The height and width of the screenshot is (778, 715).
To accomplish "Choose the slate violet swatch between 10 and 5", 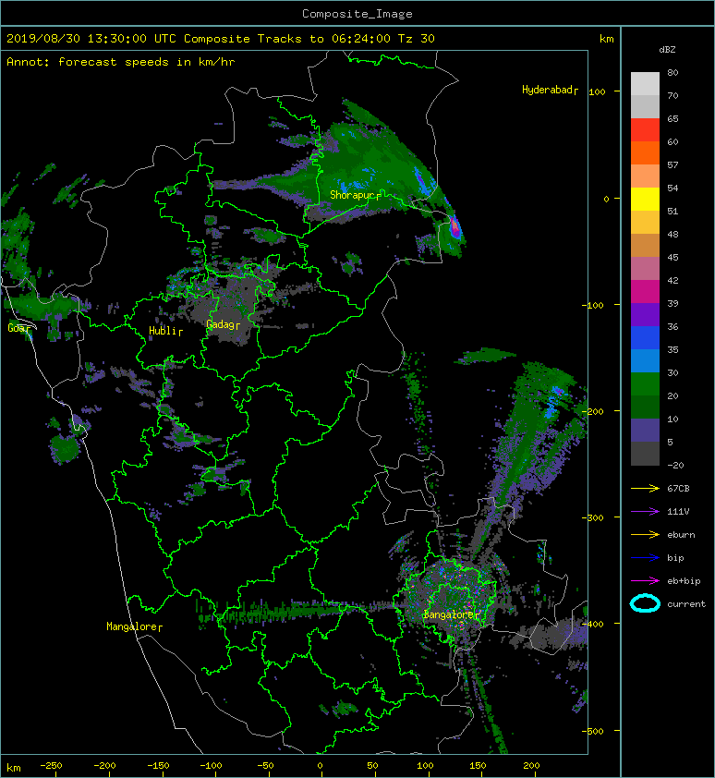I will pos(645,430).
